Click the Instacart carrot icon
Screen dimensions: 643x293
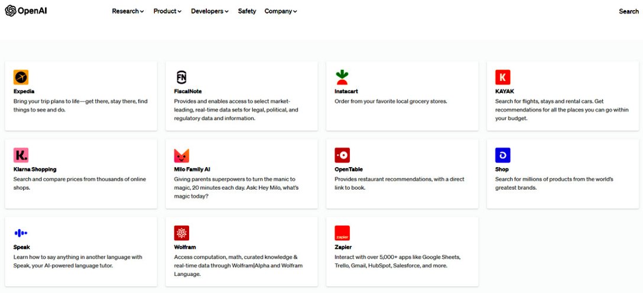(x=342, y=77)
